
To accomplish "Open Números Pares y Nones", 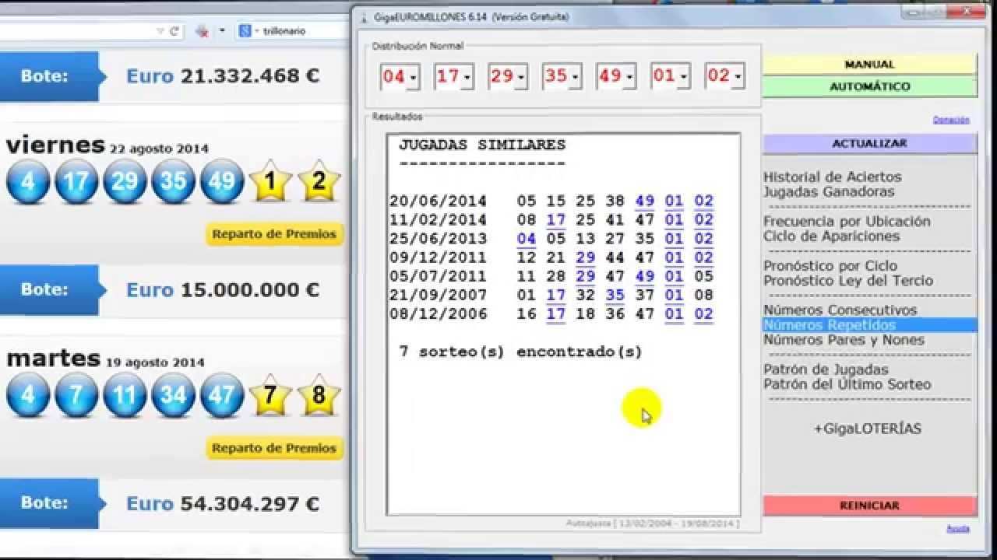I will 844,340.
